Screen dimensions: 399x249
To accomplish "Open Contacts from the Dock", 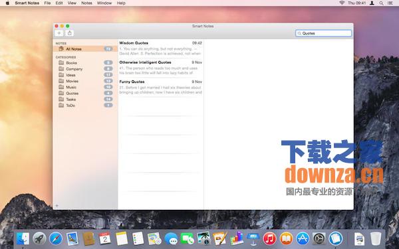I will click(88, 238).
